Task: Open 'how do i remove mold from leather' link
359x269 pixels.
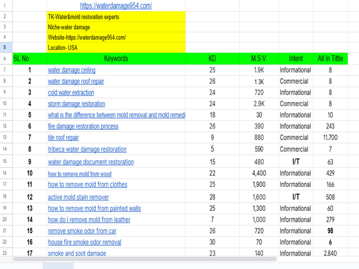Action: click(x=89, y=220)
